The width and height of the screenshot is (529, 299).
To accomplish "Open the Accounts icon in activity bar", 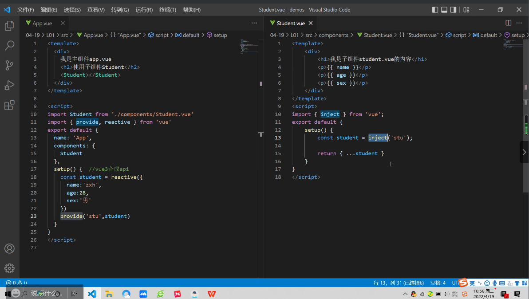I will [x=9, y=248].
